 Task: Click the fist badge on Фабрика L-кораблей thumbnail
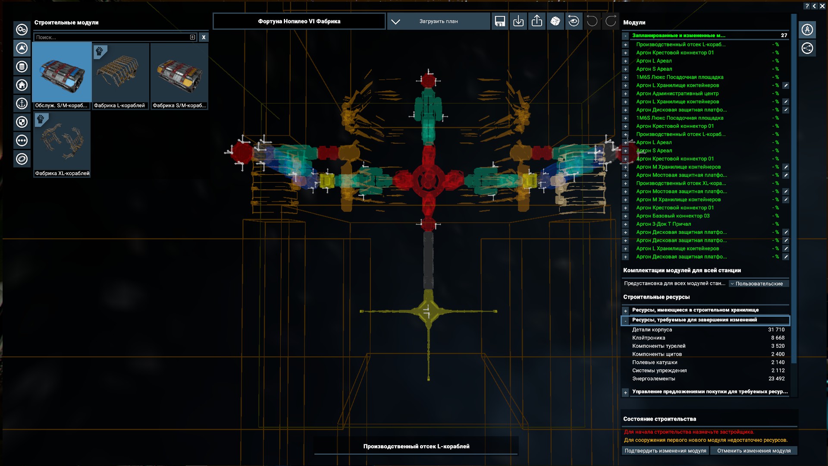pos(100,52)
